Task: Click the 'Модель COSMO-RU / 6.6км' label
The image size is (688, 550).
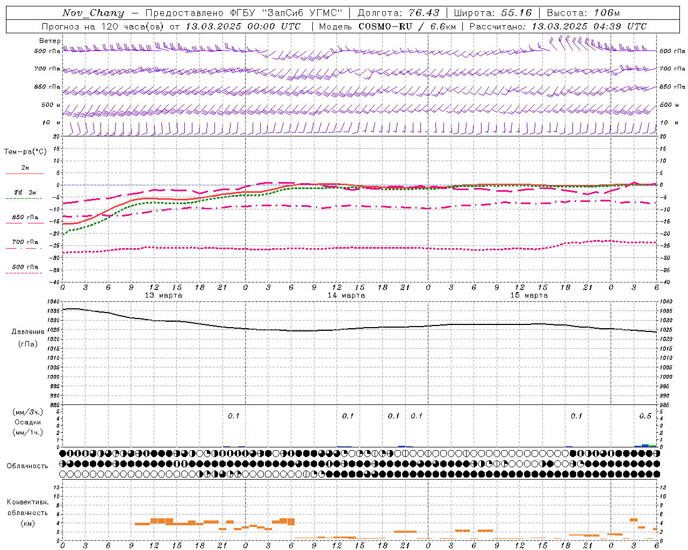Action: [x=388, y=26]
